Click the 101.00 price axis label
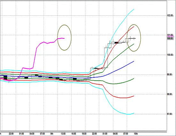Viewport: 176px width, 136px height. [x=170, y=35]
